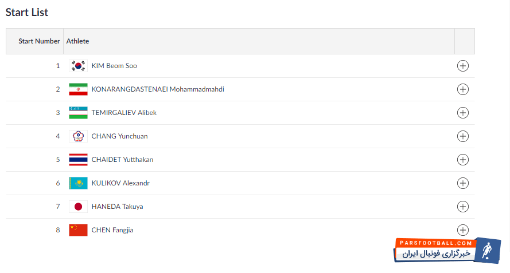Click the Parsfootball.com watermark logo
The height and width of the screenshot is (273, 510).
point(447,251)
